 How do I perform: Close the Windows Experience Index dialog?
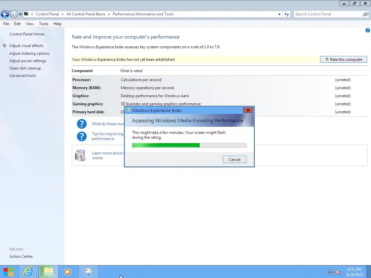click(248, 110)
